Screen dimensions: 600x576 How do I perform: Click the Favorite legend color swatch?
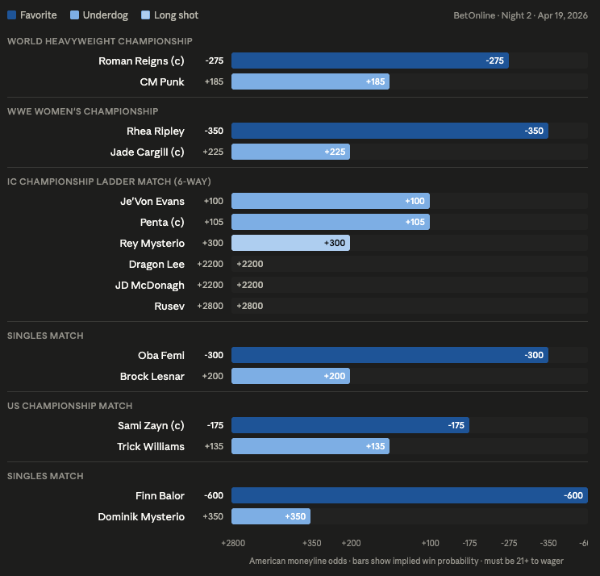[11, 15]
